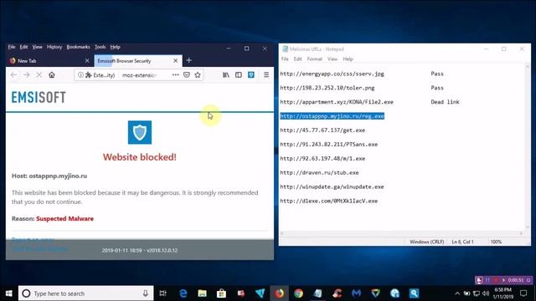Open Notepad View menu
The image size is (536, 301).
click(x=332, y=59)
